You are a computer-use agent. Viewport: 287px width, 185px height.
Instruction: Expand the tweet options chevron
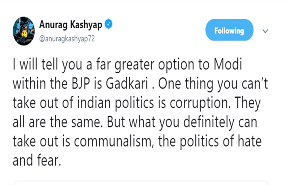[265, 31]
